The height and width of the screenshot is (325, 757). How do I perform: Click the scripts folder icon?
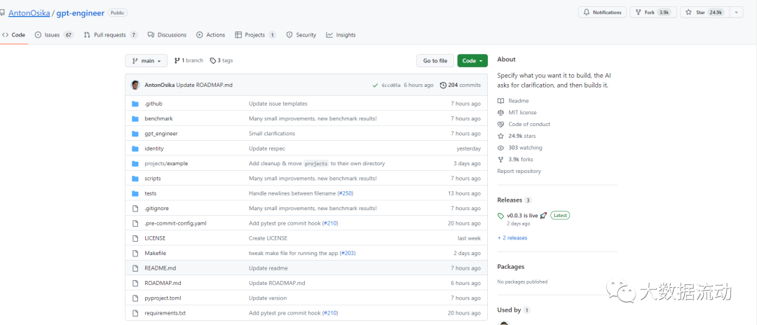(135, 179)
